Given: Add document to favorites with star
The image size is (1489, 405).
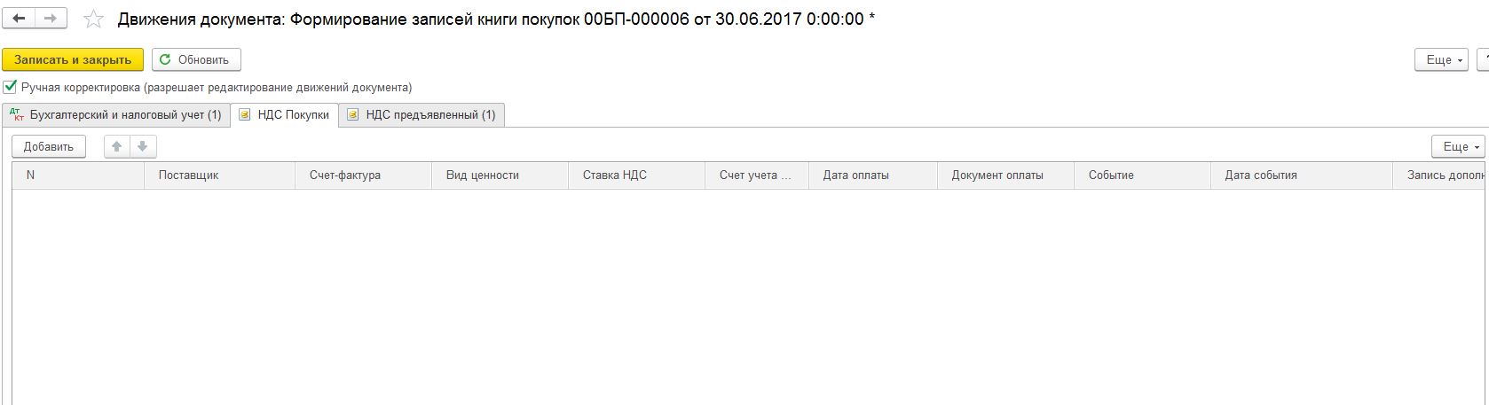Looking at the screenshot, I should [x=93, y=19].
